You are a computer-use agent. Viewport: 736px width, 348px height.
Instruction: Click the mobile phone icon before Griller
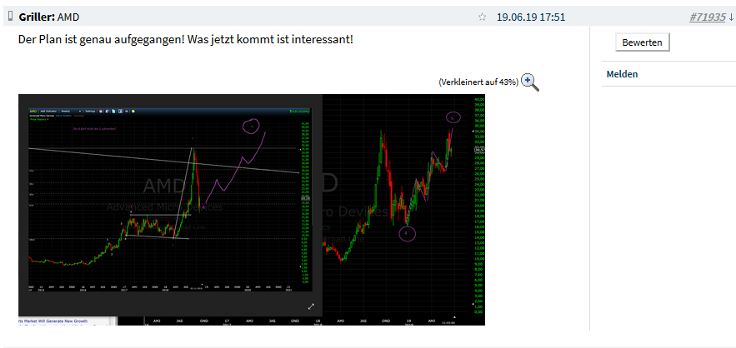(11, 17)
